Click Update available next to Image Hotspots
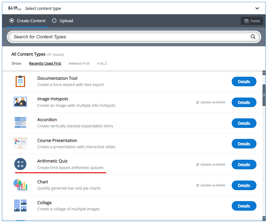This screenshot has height=223, width=268. [x=211, y=102]
